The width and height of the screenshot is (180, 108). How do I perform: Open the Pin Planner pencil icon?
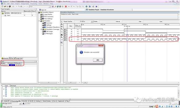click(x=55, y=6)
